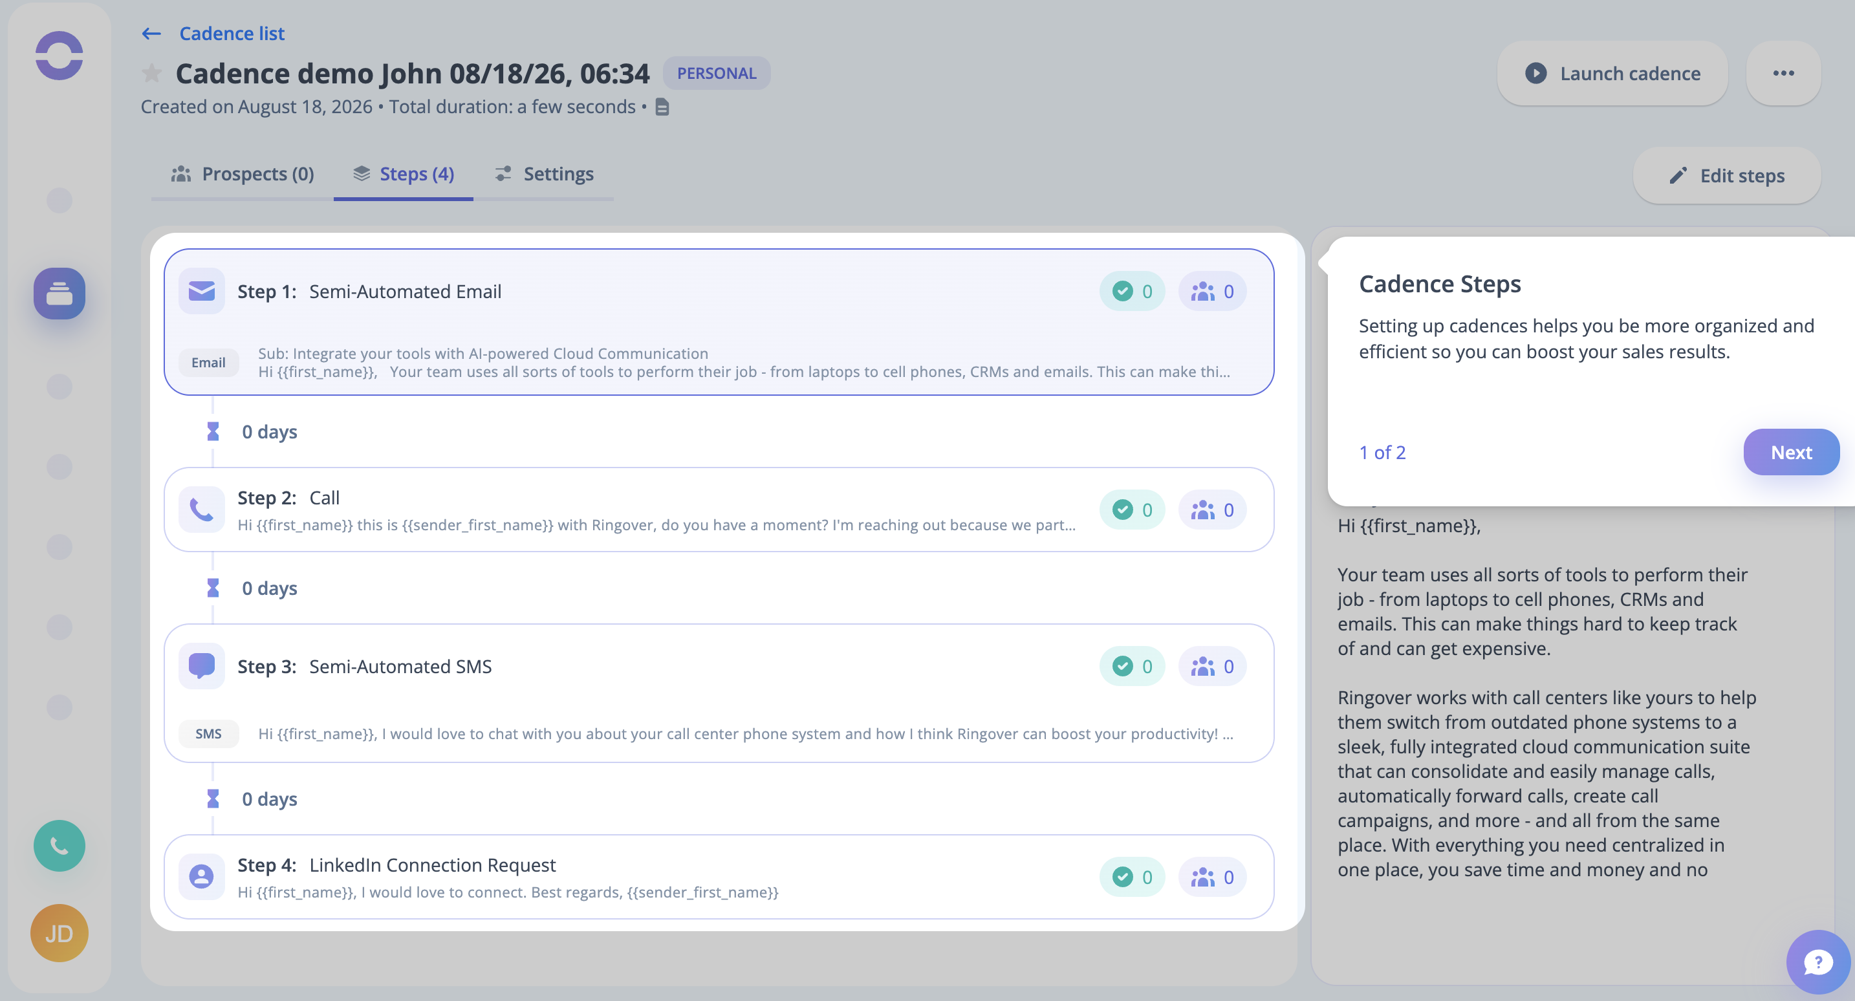Click Next in the Cadence Steps tooltip
Screen dimensions: 1855x1001
point(1791,452)
